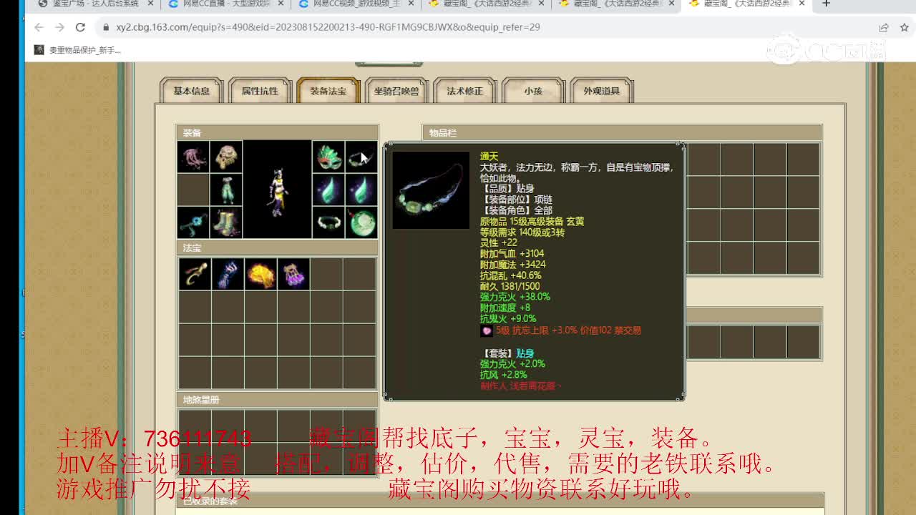
Task: Open the 坐骑召唤兽 tab
Action: (396, 91)
